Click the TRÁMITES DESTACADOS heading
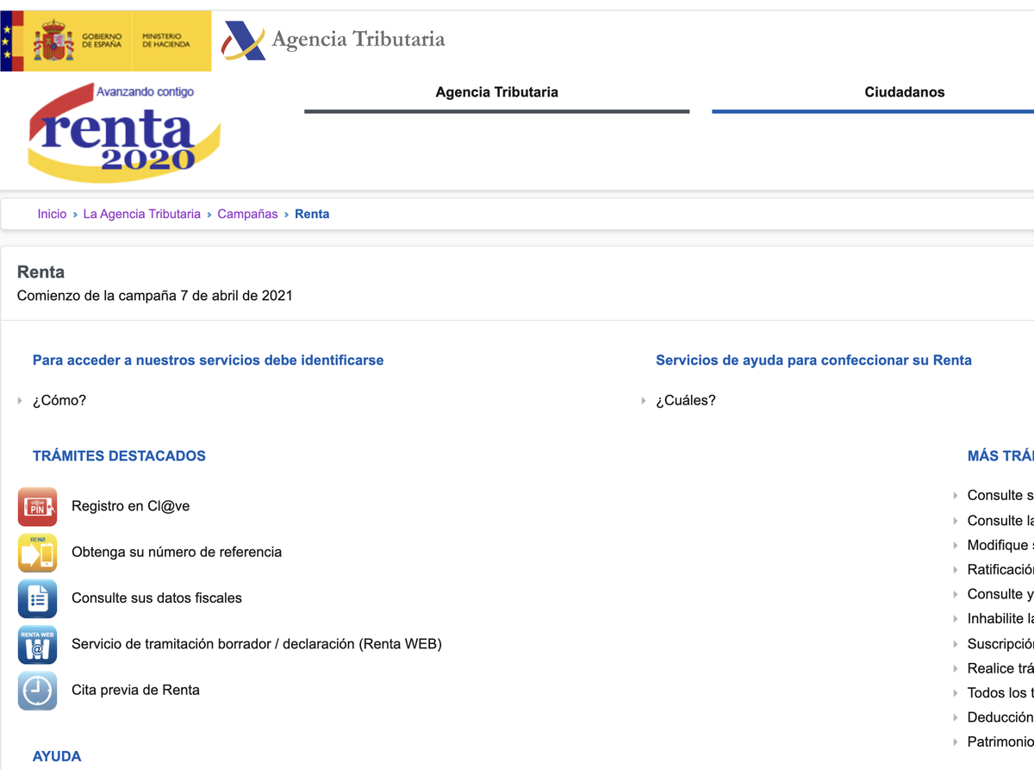The width and height of the screenshot is (1034, 770). coord(119,456)
